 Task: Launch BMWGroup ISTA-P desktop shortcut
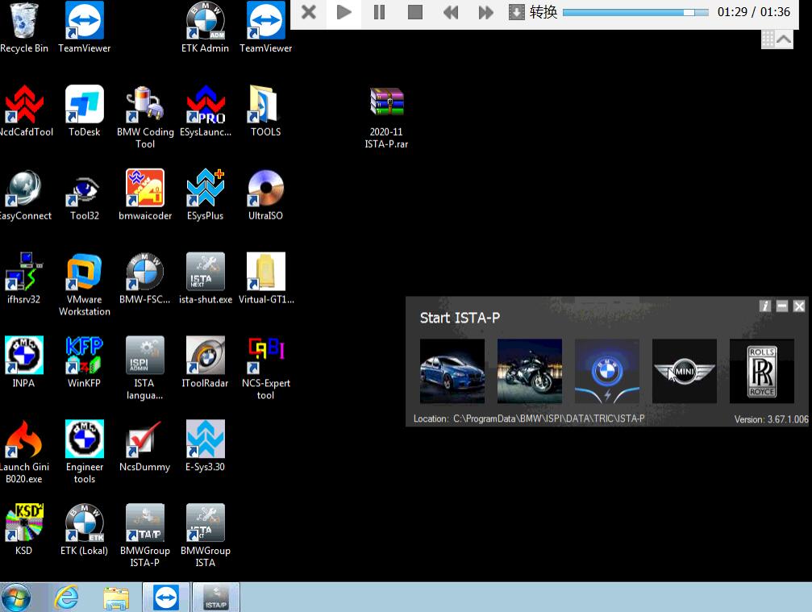click(145, 536)
